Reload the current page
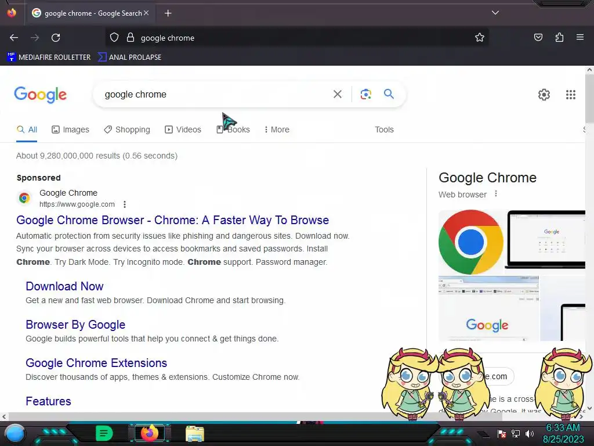 [56, 38]
